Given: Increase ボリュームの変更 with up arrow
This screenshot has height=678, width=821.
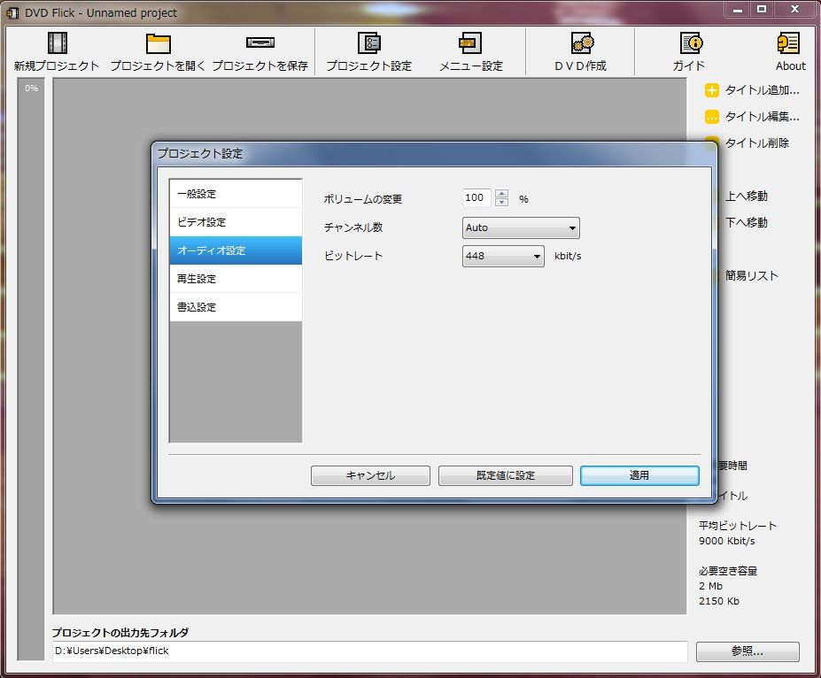Looking at the screenshot, I should [x=501, y=194].
